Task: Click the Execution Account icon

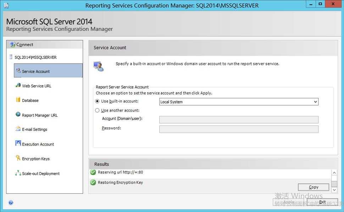Action: coord(18,143)
